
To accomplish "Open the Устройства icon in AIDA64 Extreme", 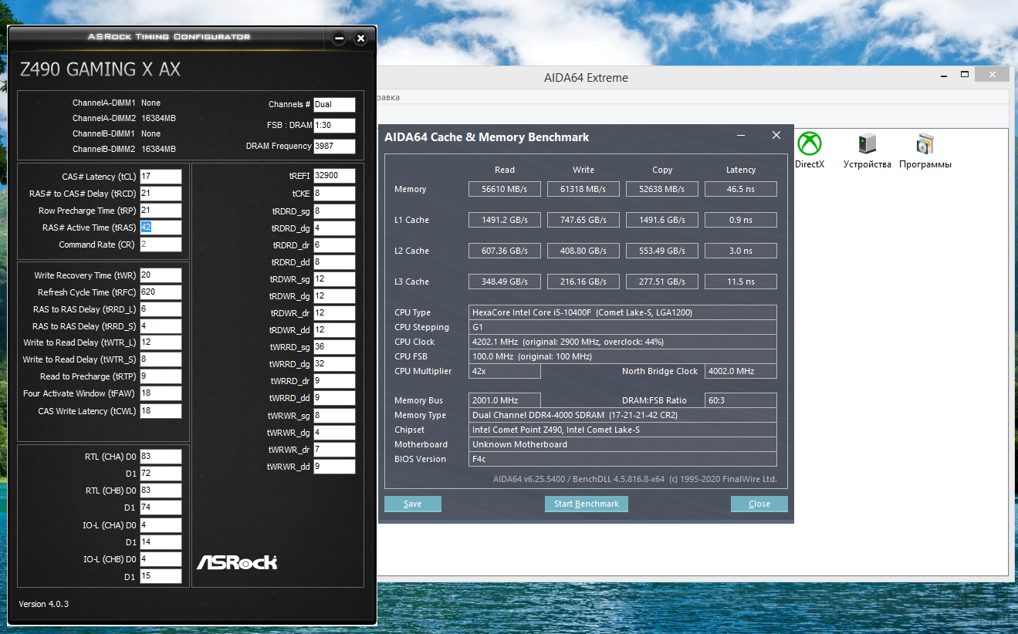I will [x=867, y=150].
